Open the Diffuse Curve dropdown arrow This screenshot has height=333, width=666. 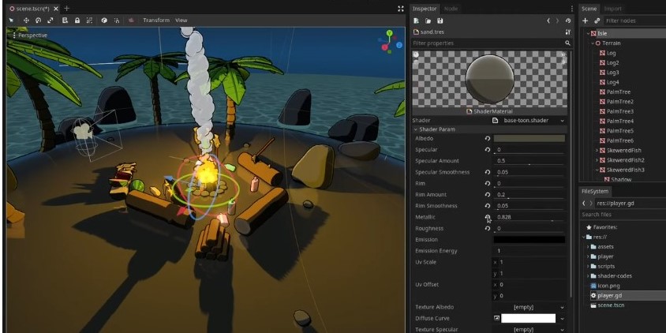[x=563, y=319]
